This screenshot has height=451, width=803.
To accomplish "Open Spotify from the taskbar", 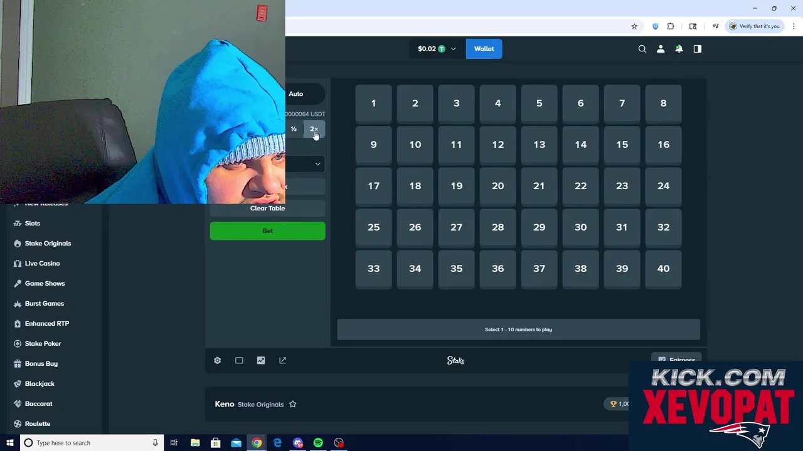I will click(318, 443).
